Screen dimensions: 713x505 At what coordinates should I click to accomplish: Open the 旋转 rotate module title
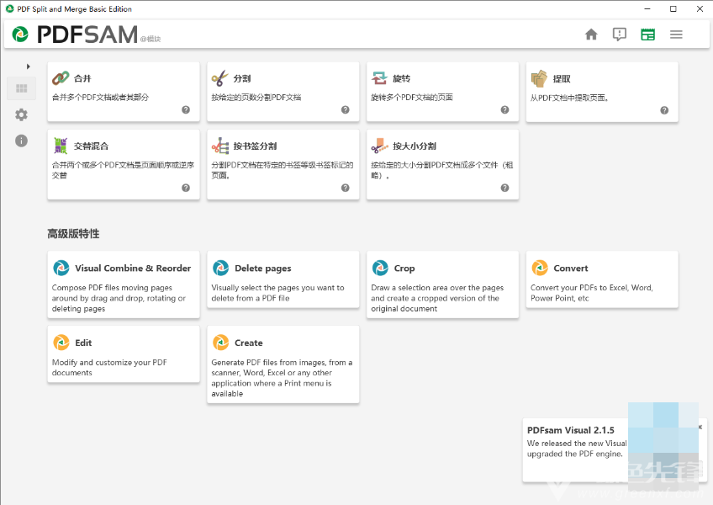tap(402, 78)
